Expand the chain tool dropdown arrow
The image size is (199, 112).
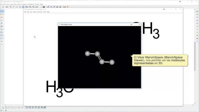(4, 14)
